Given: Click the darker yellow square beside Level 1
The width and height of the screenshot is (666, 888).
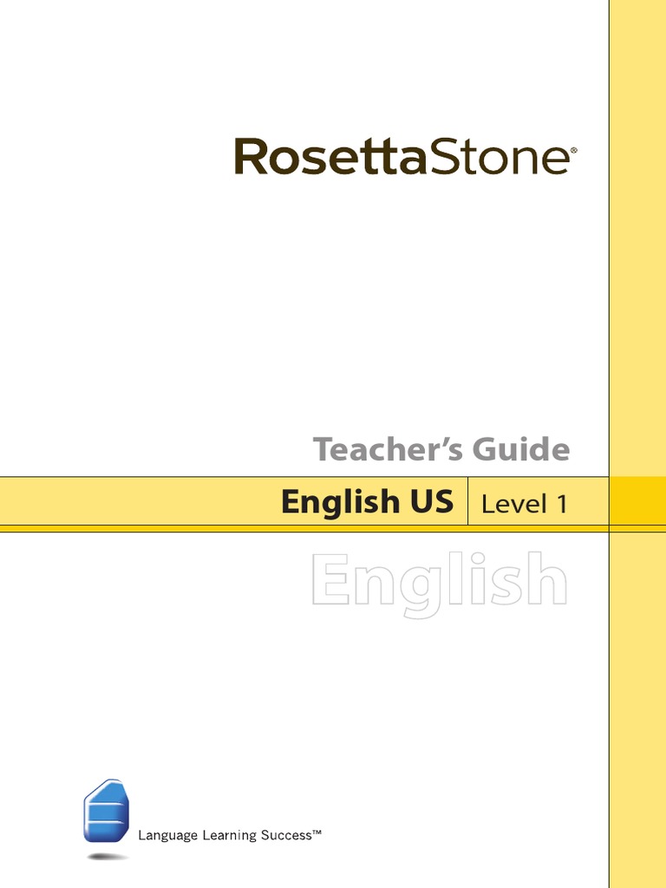Looking at the screenshot, I should click(x=637, y=500).
